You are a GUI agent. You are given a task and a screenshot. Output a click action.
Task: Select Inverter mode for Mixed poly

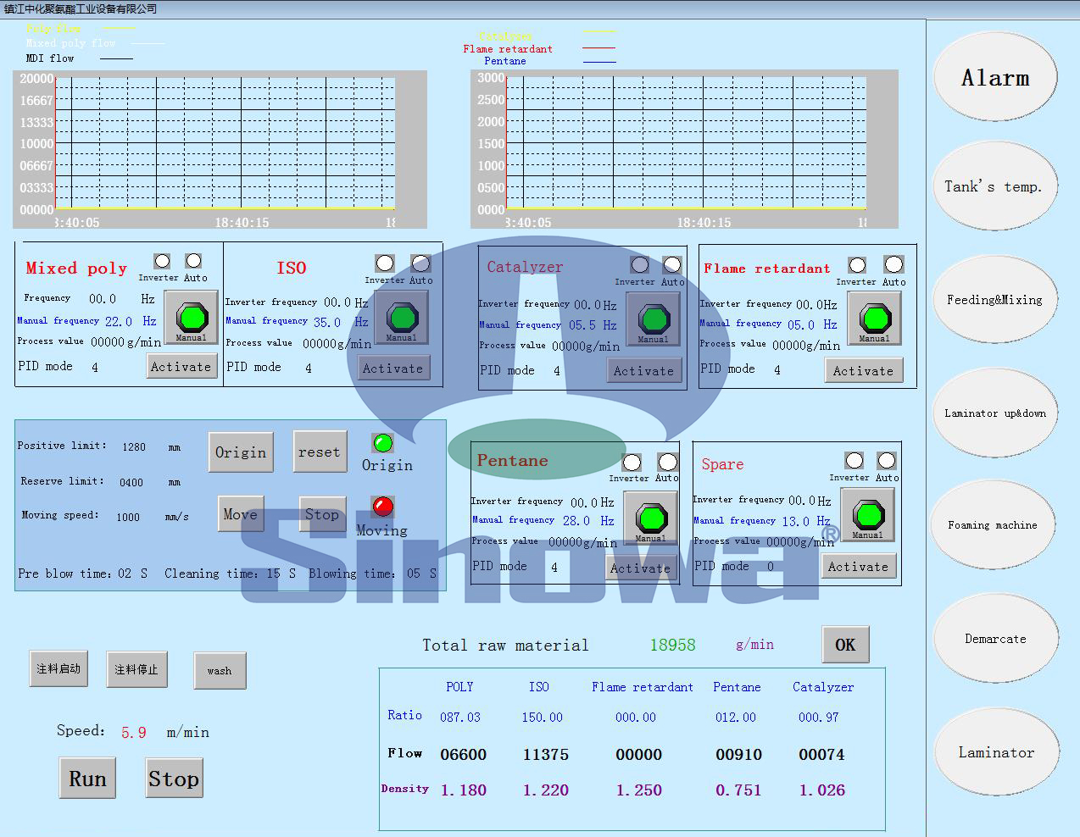click(162, 262)
